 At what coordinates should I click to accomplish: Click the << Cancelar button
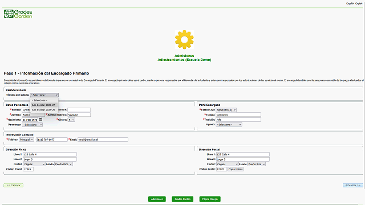click(14, 186)
